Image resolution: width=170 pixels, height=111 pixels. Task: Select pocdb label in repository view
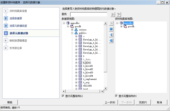coord(131,26)
